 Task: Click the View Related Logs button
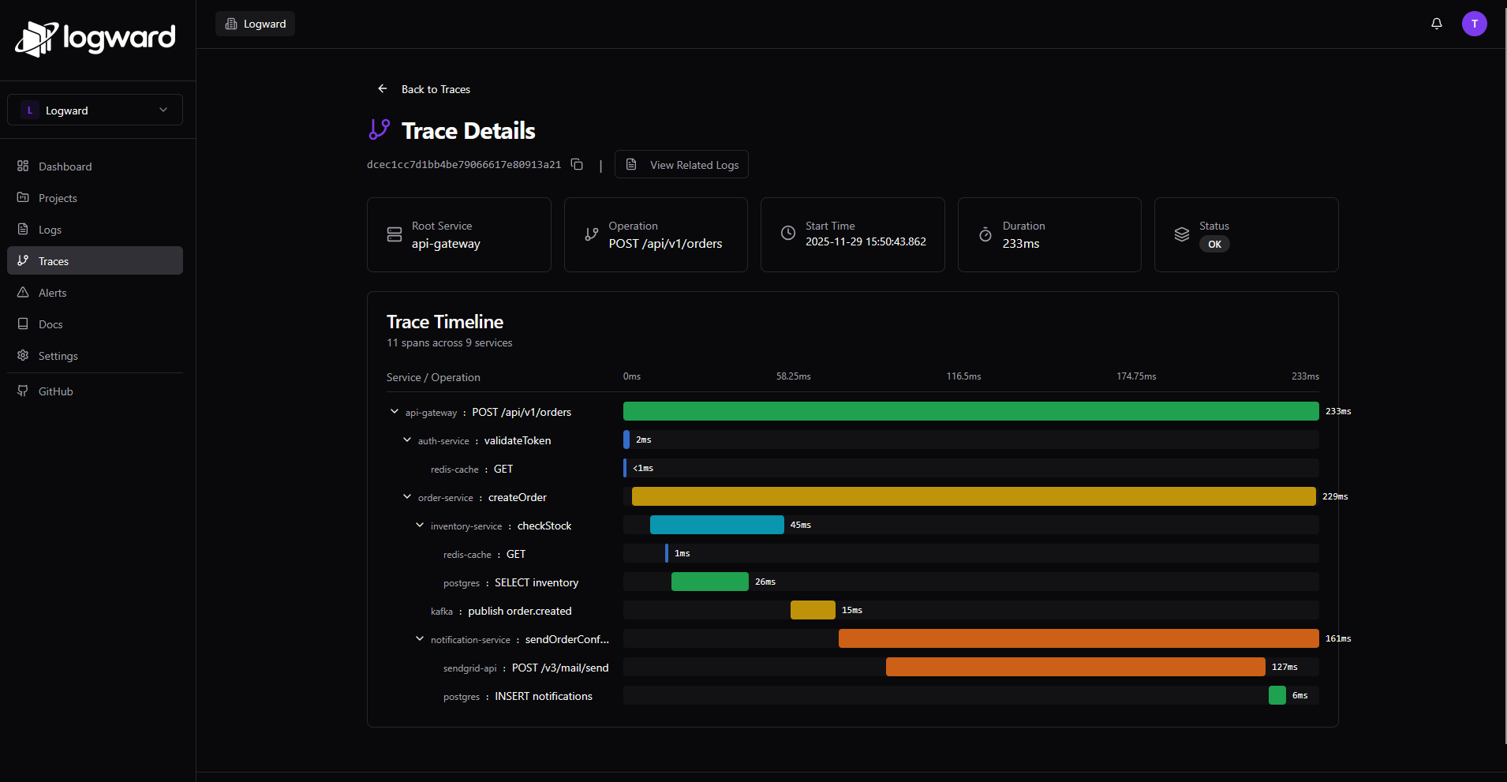(682, 164)
